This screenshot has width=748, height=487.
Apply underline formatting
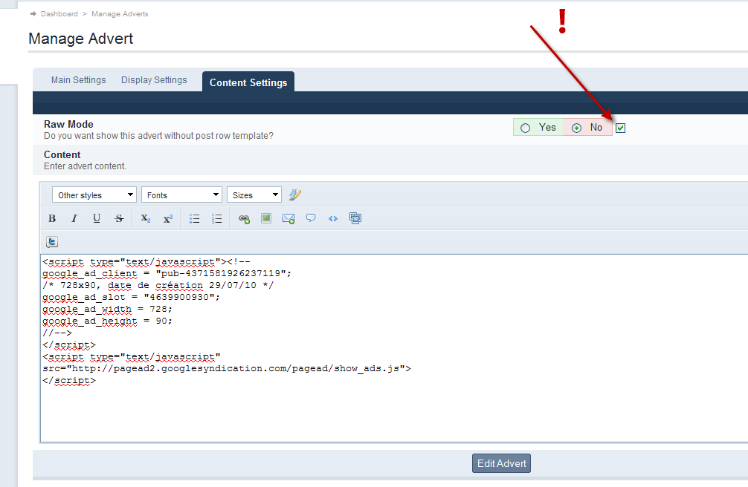[x=97, y=218]
